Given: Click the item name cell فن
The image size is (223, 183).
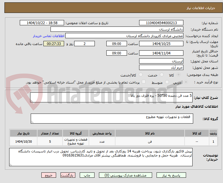Looking at the screenshot, I should click(150, 142).
